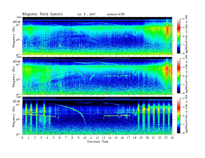The image size is (205, 158).
Task: Click the hour 18 tick label
Action: tap(135, 138)
